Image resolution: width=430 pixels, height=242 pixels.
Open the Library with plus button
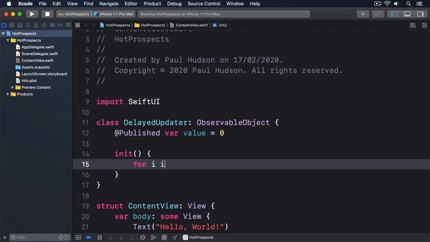[x=363, y=14]
